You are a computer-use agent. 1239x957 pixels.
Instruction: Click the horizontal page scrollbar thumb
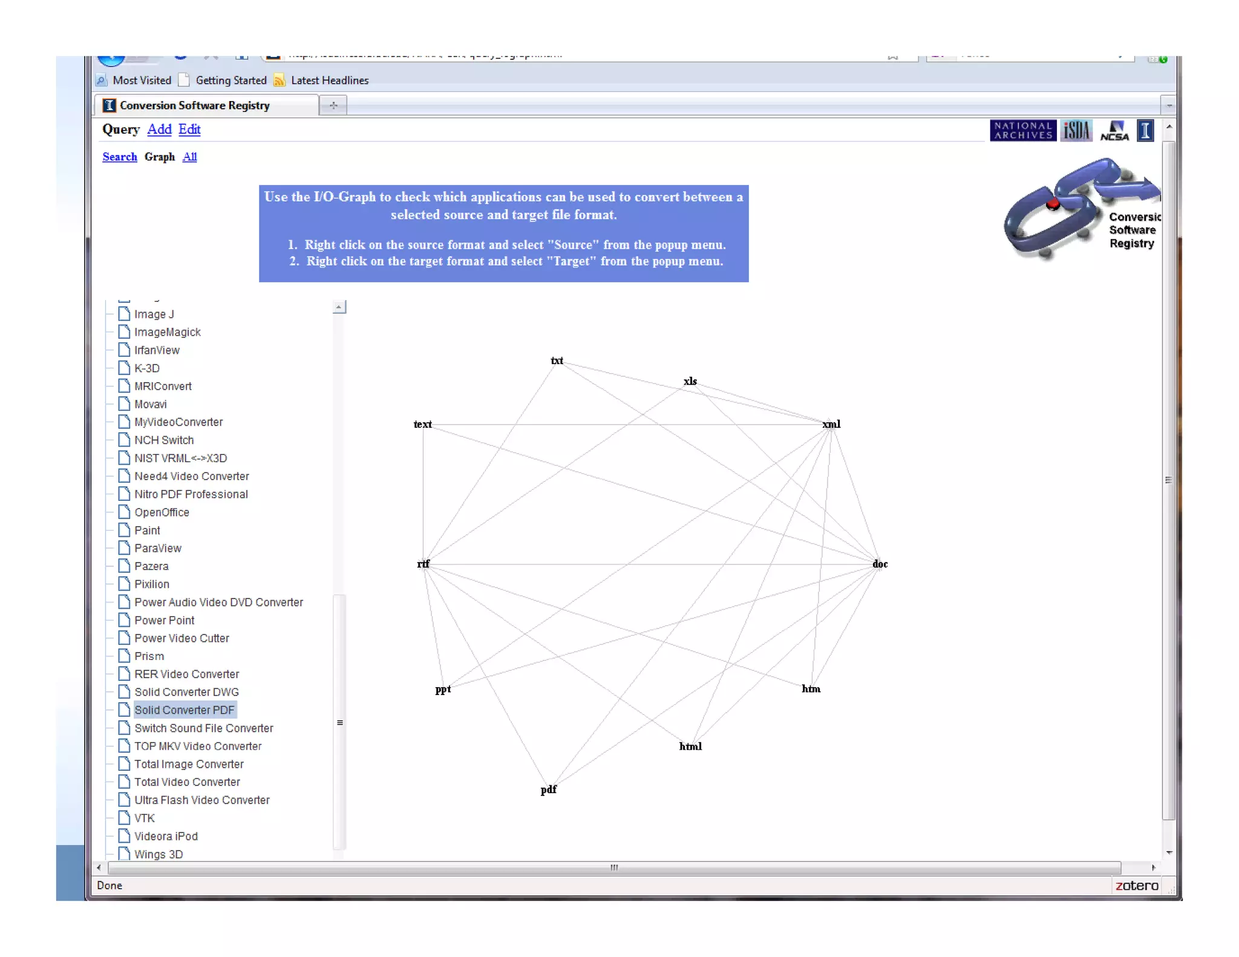613,867
